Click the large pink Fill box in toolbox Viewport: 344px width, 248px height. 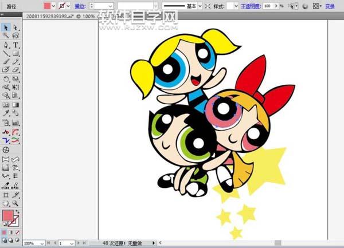point(8,215)
